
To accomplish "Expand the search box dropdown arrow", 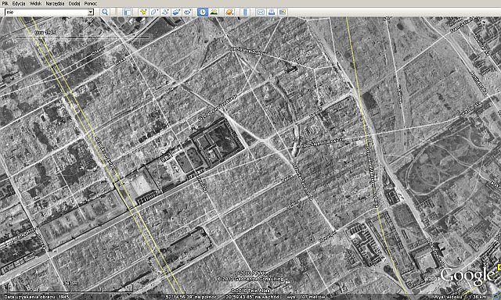I will coord(91,12).
